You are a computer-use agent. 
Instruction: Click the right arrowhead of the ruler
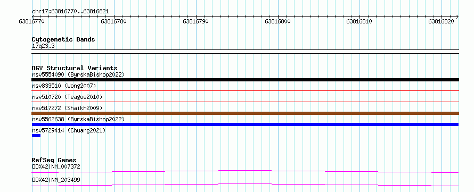pos(457,16)
